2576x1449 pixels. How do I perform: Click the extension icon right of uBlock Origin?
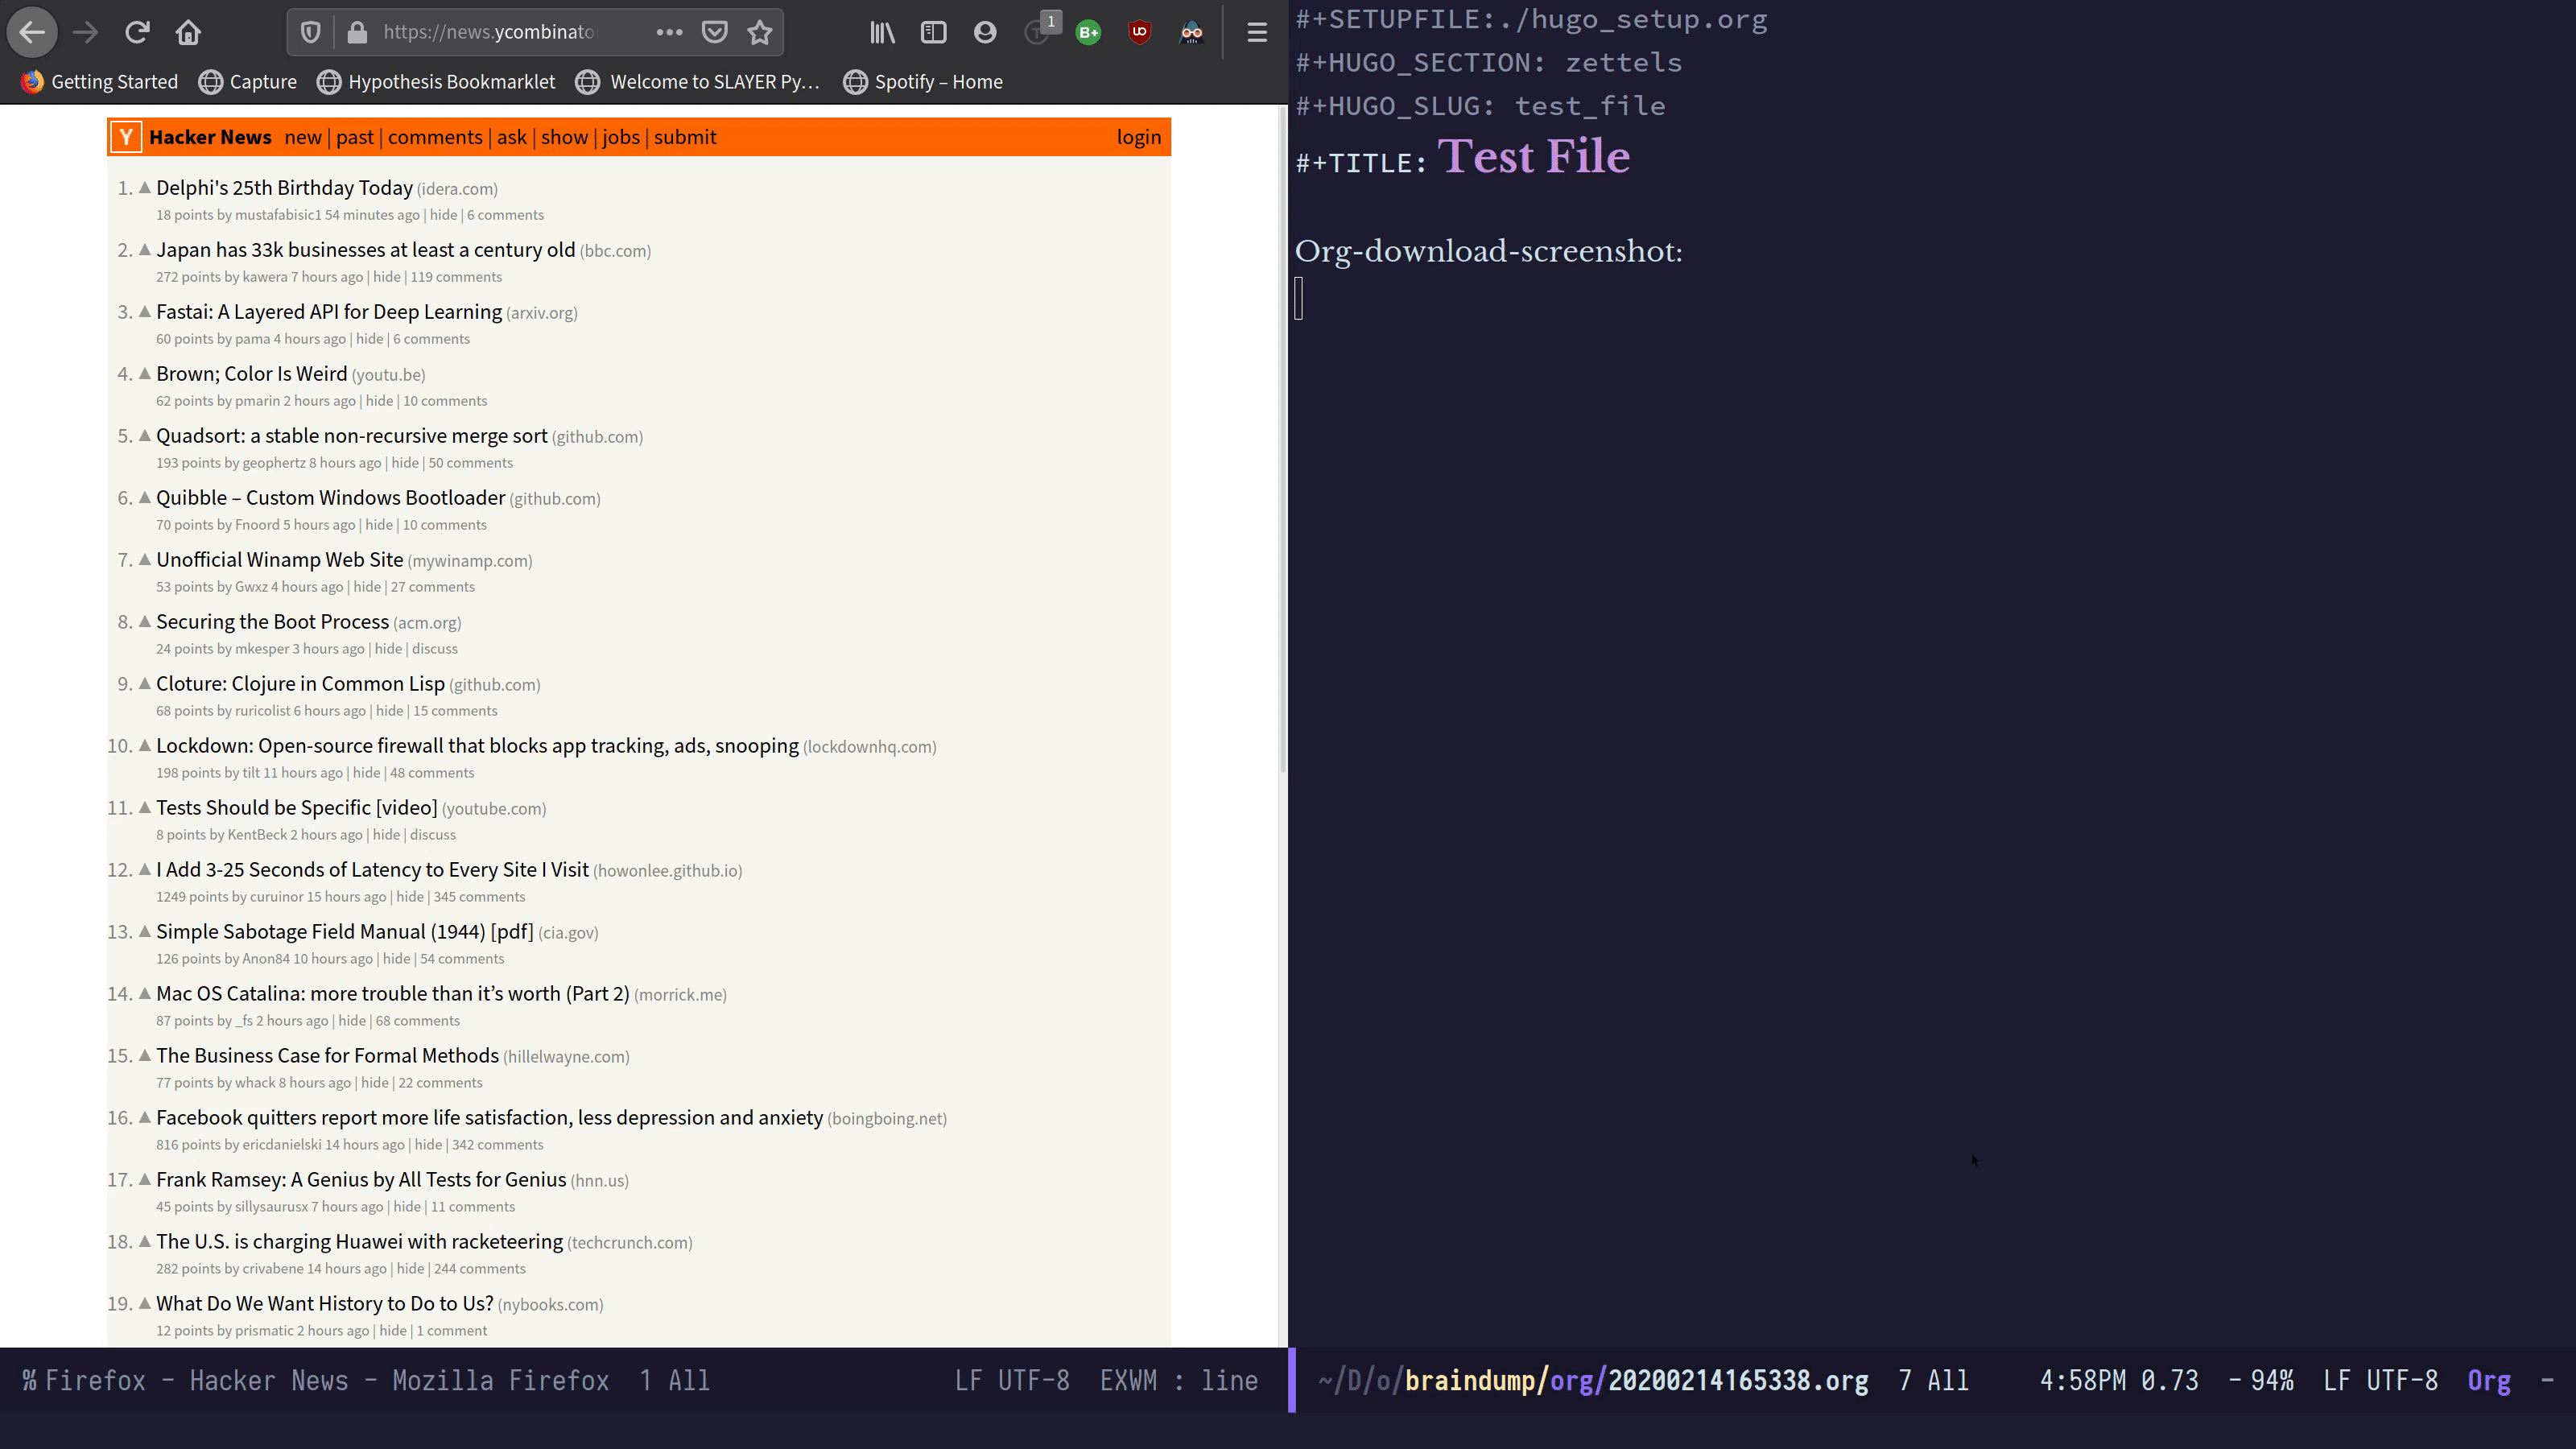1191,32
